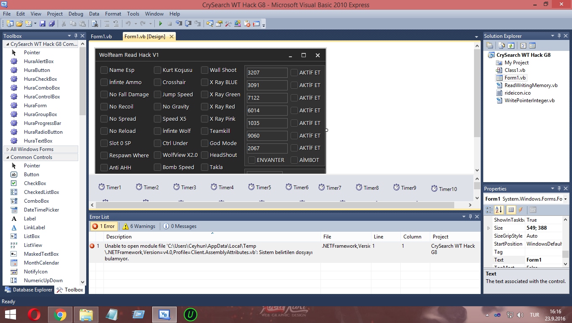Select Class1.vb in Solution Explorer

tap(515, 70)
